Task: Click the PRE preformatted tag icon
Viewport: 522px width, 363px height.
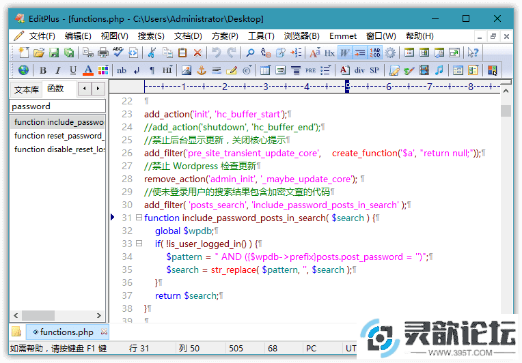Action: [x=311, y=70]
